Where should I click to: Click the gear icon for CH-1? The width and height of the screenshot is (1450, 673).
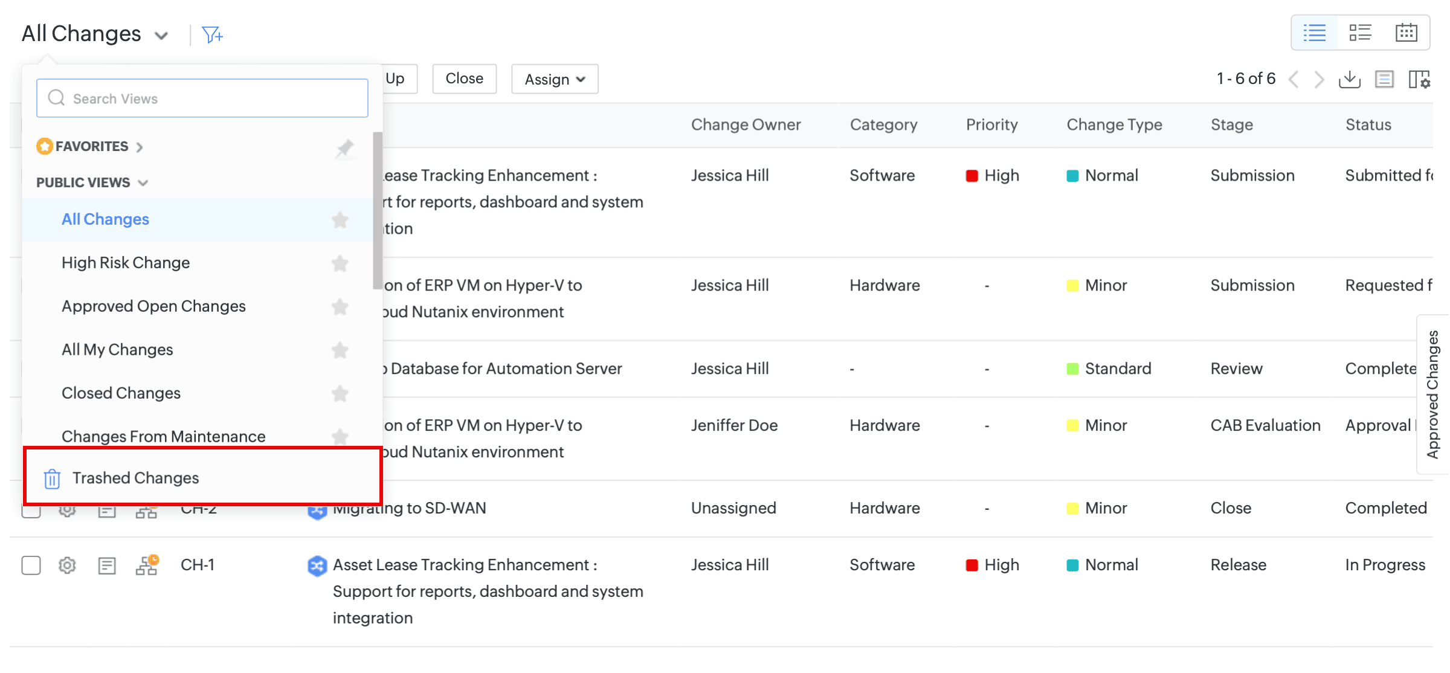pyautogui.click(x=67, y=565)
